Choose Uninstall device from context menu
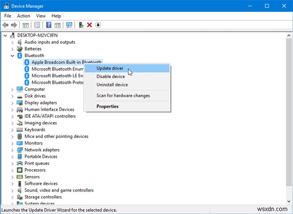The image size is (293, 214). [x=127, y=85]
